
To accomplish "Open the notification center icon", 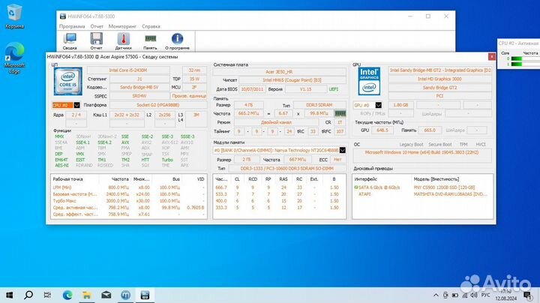I will point(527,295).
